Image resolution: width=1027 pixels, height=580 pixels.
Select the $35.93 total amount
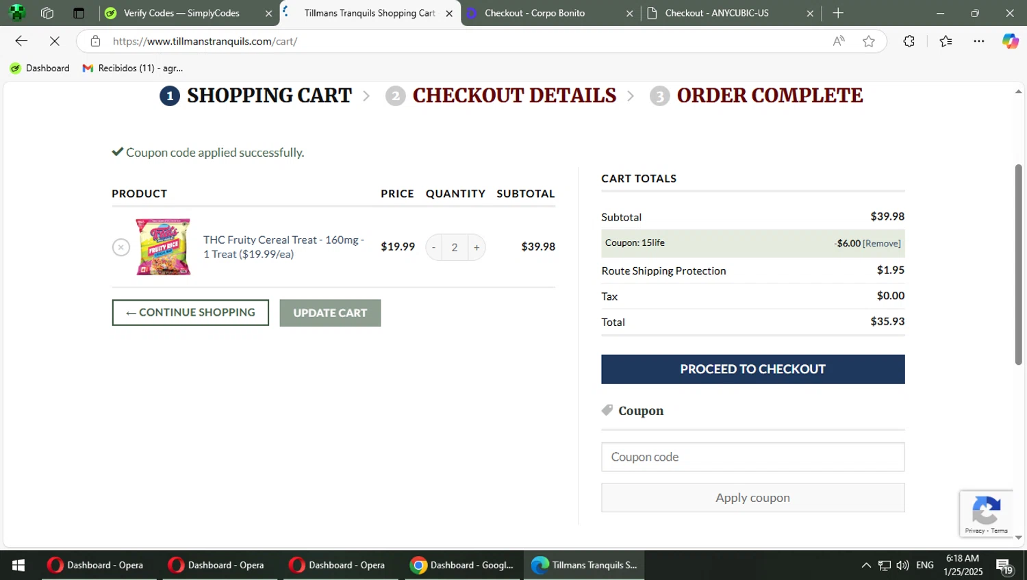pos(887,321)
